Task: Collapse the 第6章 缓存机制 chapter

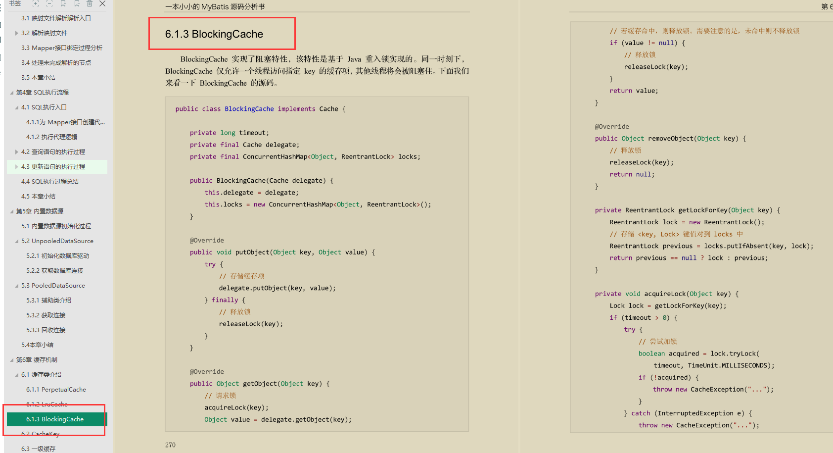Action: [x=12, y=360]
